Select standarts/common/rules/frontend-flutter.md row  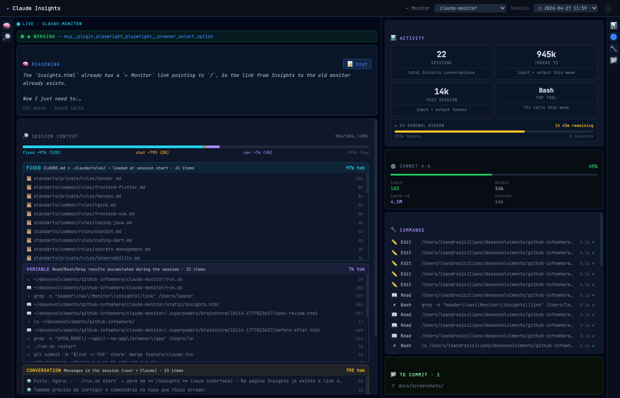(x=195, y=188)
